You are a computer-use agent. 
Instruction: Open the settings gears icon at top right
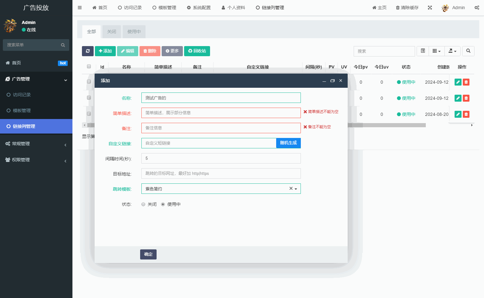coord(477,8)
